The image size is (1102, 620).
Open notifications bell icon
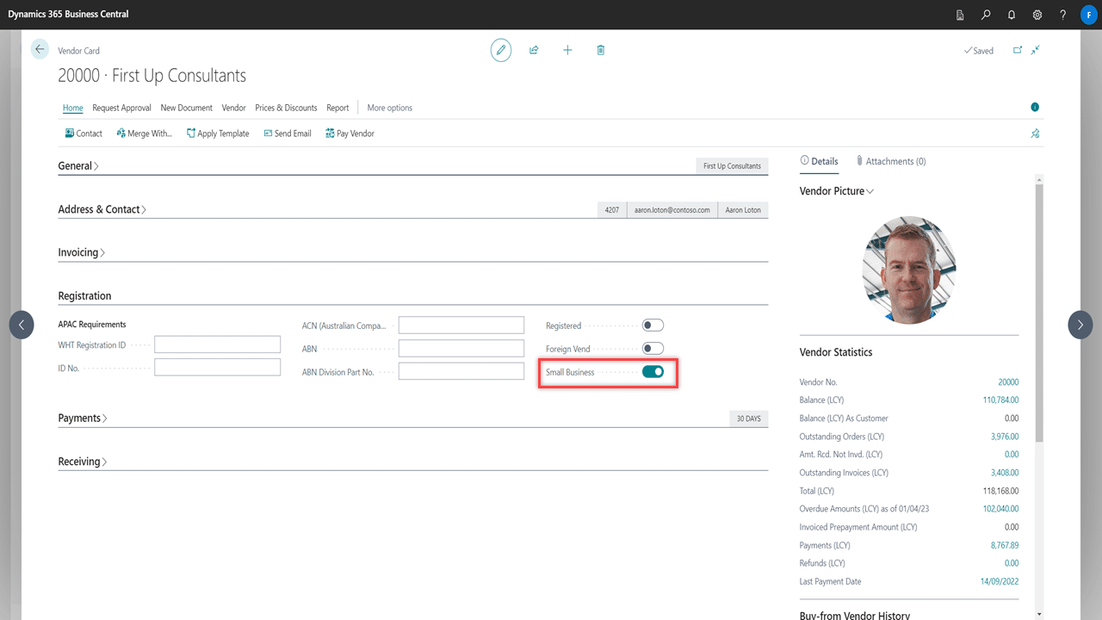click(1012, 15)
